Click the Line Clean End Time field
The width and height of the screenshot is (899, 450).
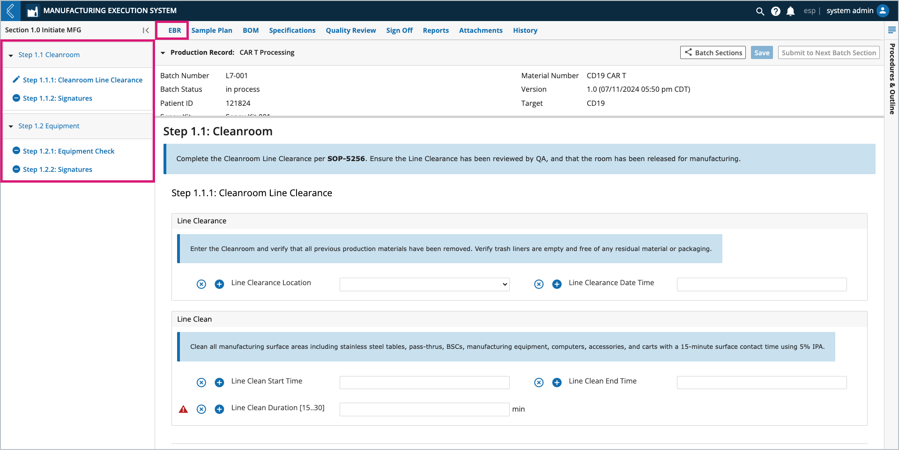coord(762,383)
